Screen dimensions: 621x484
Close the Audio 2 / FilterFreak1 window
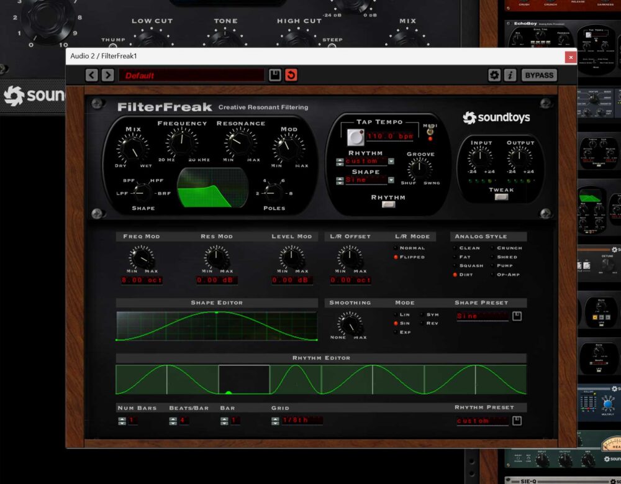coord(571,57)
